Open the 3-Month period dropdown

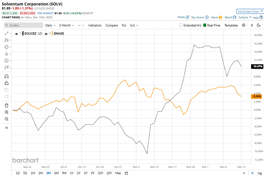point(66,25)
